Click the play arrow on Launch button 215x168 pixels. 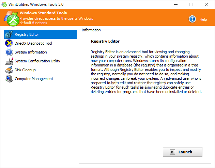click(x=172, y=152)
